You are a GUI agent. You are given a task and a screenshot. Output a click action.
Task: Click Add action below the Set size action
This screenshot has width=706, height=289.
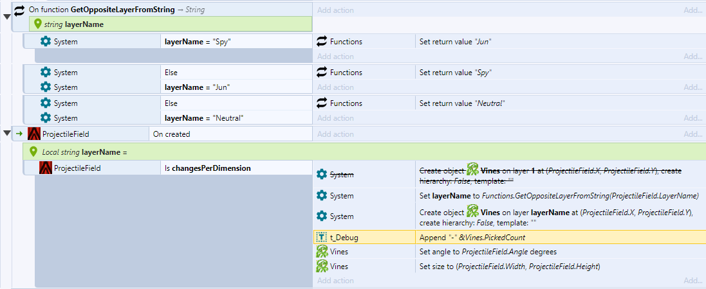(335, 281)
